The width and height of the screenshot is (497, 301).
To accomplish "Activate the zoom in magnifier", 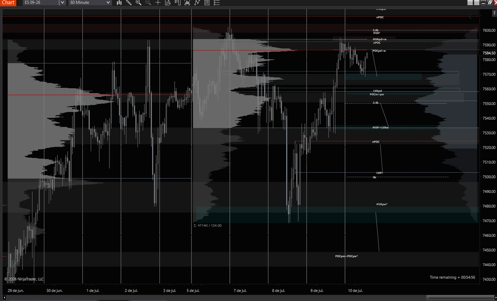I will [x=138, y=2].
